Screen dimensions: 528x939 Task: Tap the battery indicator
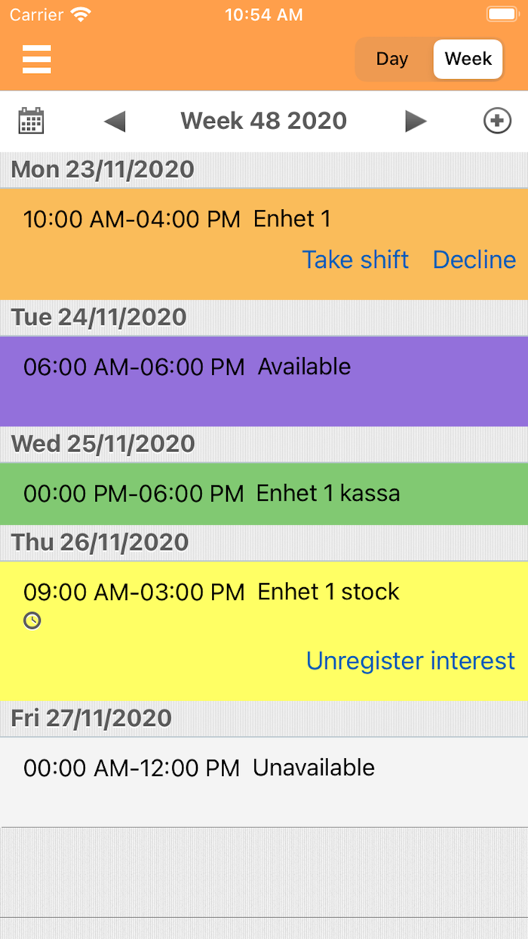[x=501, y=14]
